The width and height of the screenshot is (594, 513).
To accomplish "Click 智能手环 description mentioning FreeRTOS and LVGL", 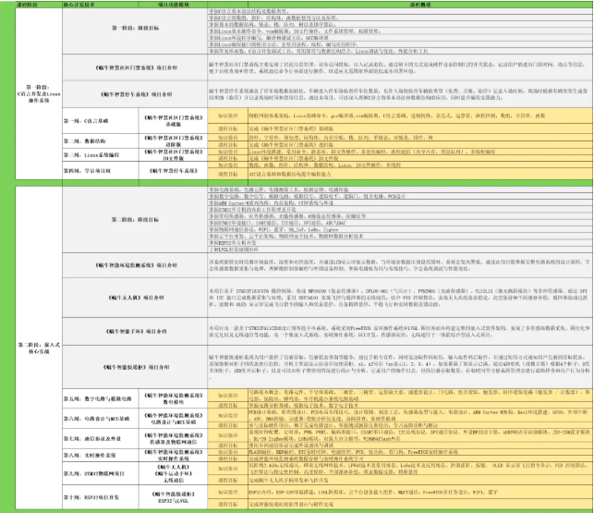I will click(400, 332).
